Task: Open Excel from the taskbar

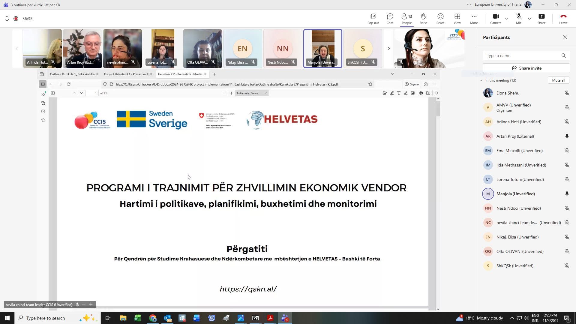Action: pos(138,318)
